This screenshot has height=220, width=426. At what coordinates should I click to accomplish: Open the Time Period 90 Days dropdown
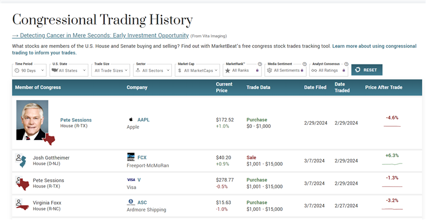(30, 70)
